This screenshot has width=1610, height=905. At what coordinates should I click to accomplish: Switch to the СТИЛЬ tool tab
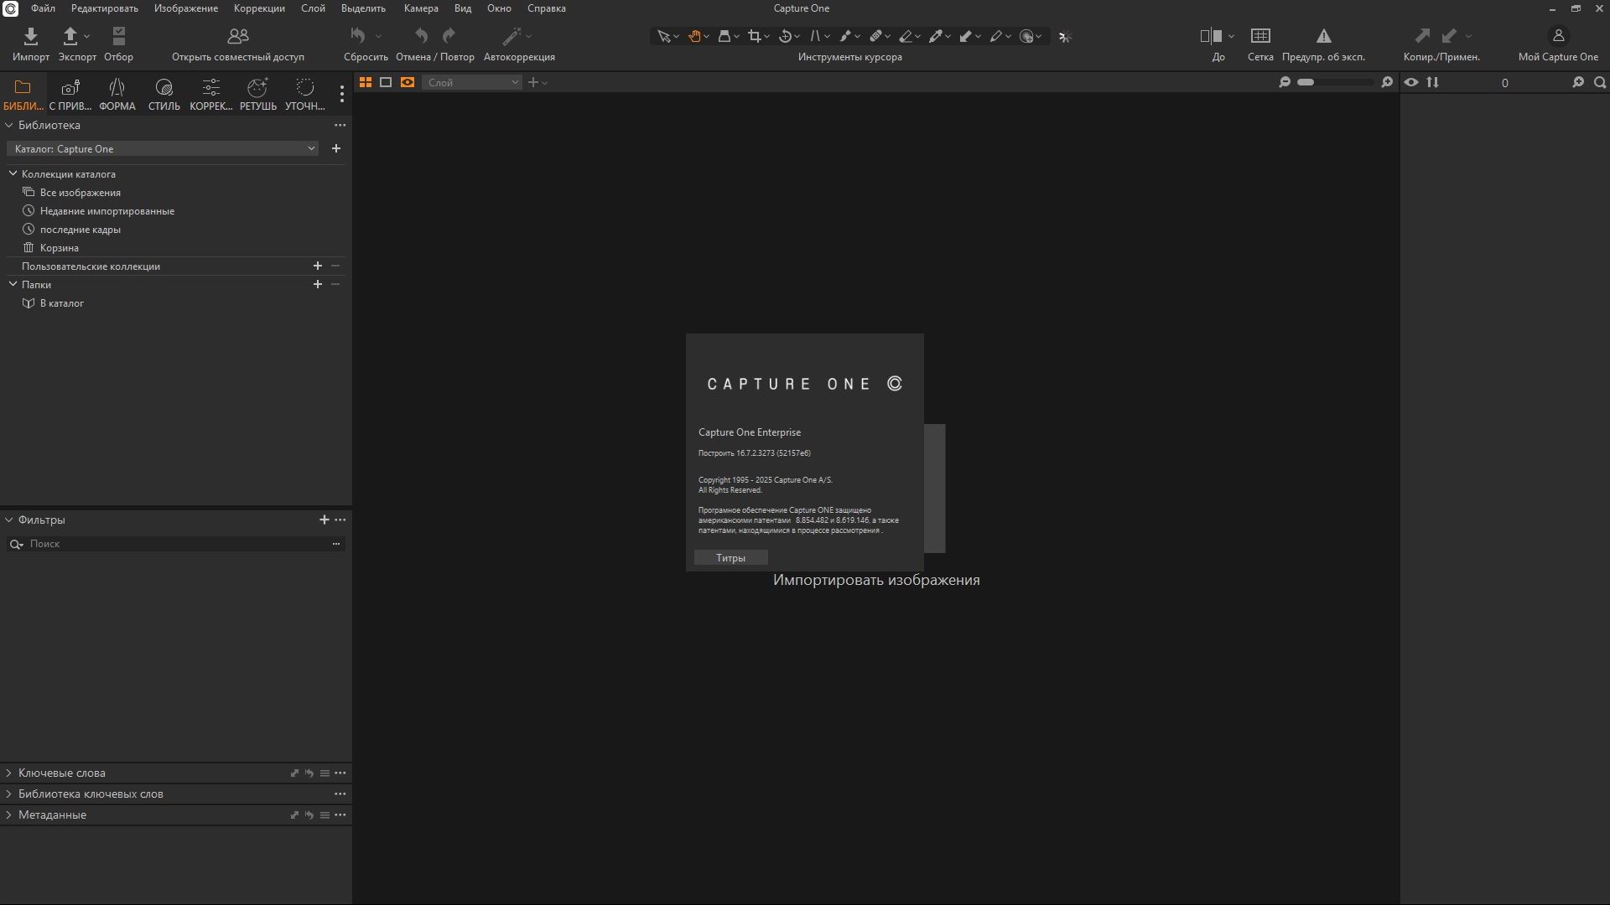164,94
